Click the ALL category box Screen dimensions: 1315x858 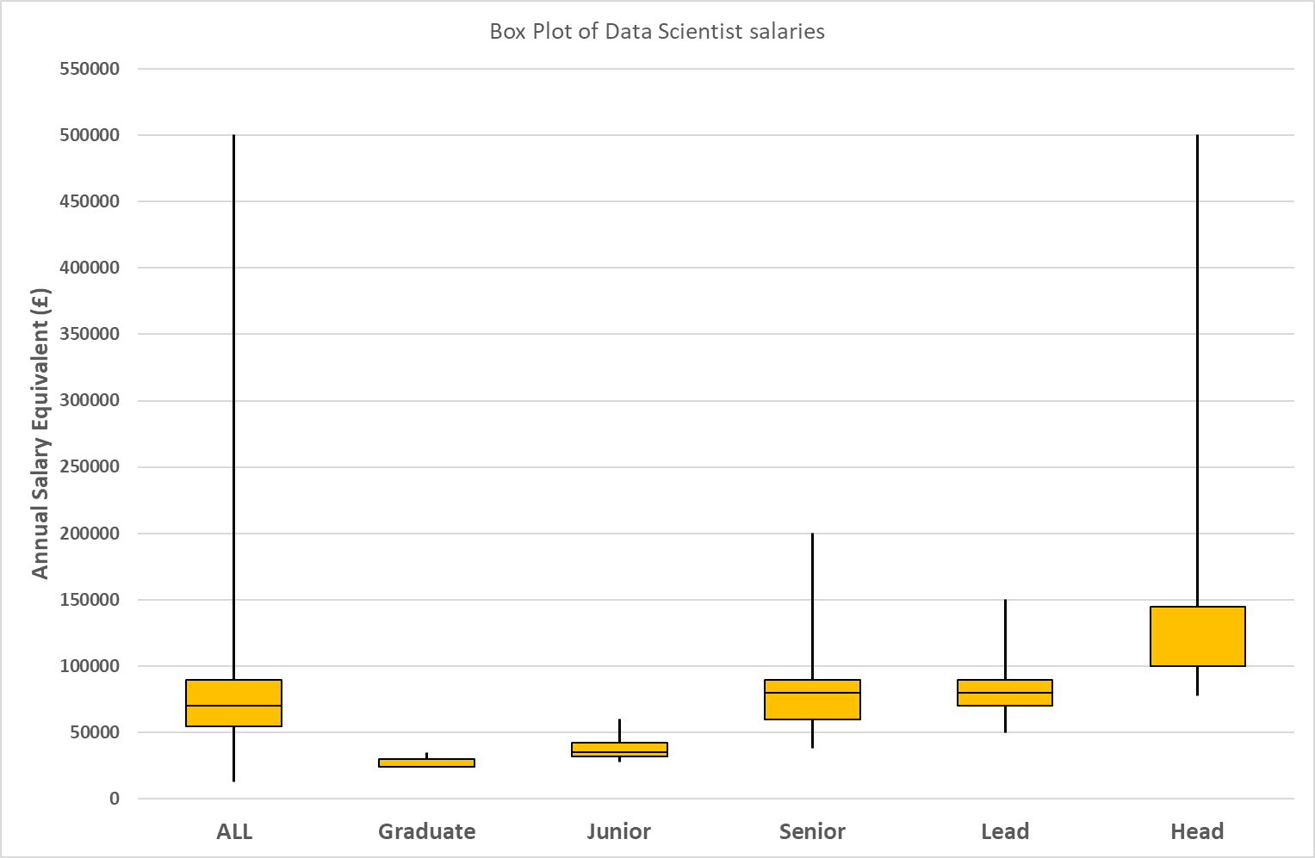[234, 703]
